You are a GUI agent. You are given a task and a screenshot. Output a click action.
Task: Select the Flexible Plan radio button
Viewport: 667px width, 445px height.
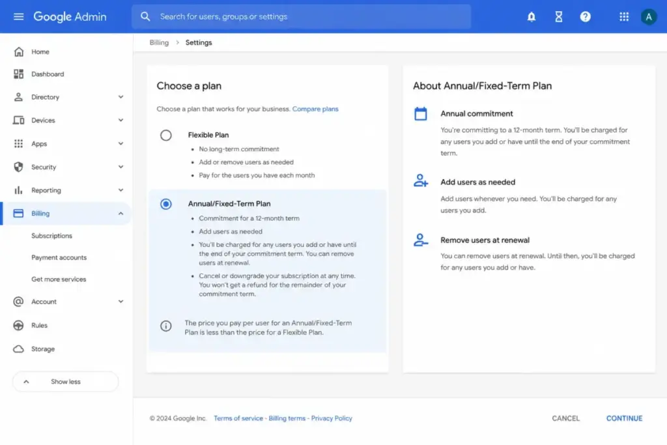(x=166, y=136)
